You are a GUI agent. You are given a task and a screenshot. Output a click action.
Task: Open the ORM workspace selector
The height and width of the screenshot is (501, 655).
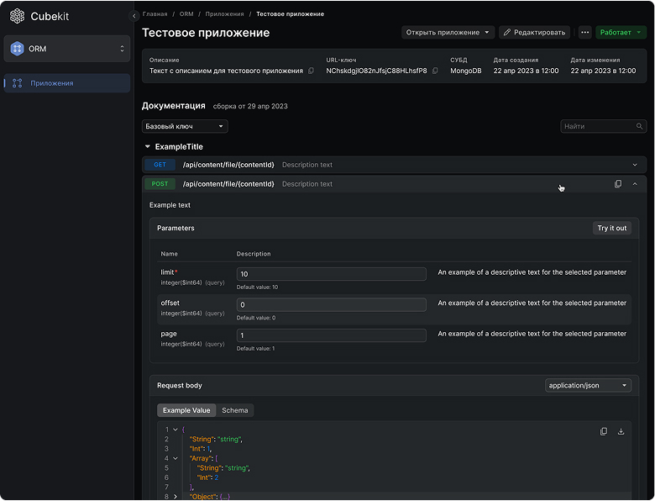click(67, 49)
